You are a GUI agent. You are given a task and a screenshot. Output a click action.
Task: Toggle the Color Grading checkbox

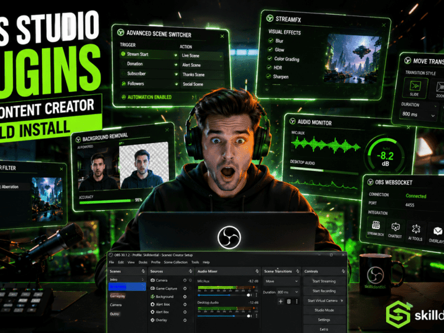coord(269,59)
